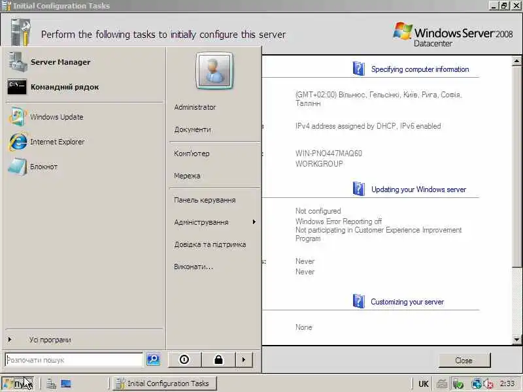
Task: Click the title bar window icon
Action: click(x=6, y=6)
